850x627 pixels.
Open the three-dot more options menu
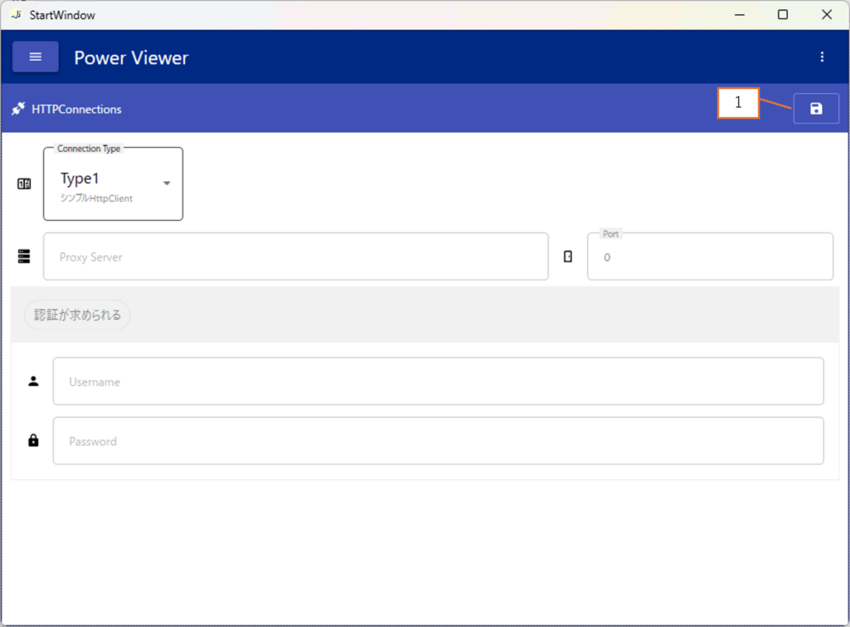click(822, 57)
